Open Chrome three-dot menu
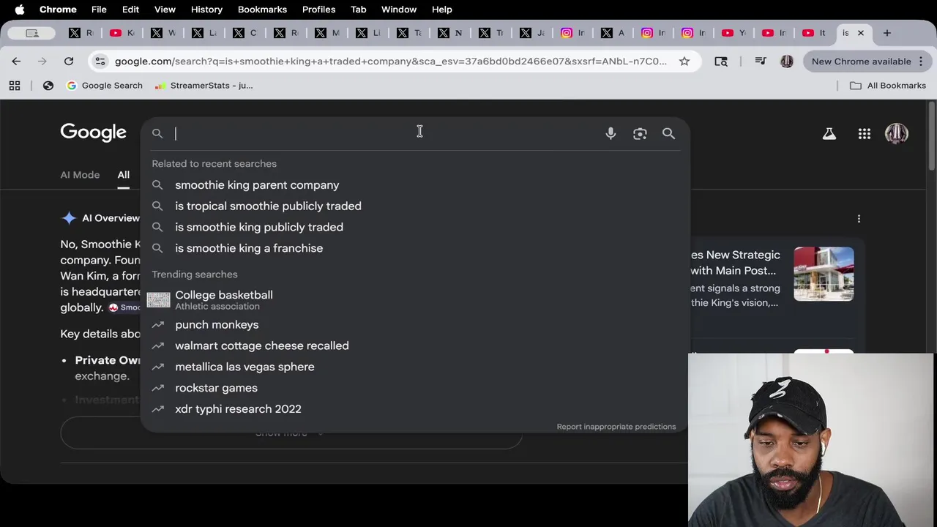The image size is (937, 527). click(x=921, y=61)
